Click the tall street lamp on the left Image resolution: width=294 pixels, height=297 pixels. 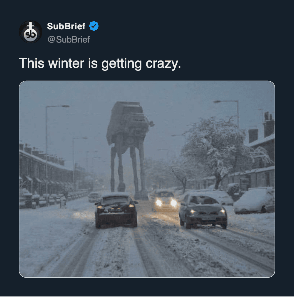coord(46,147)
